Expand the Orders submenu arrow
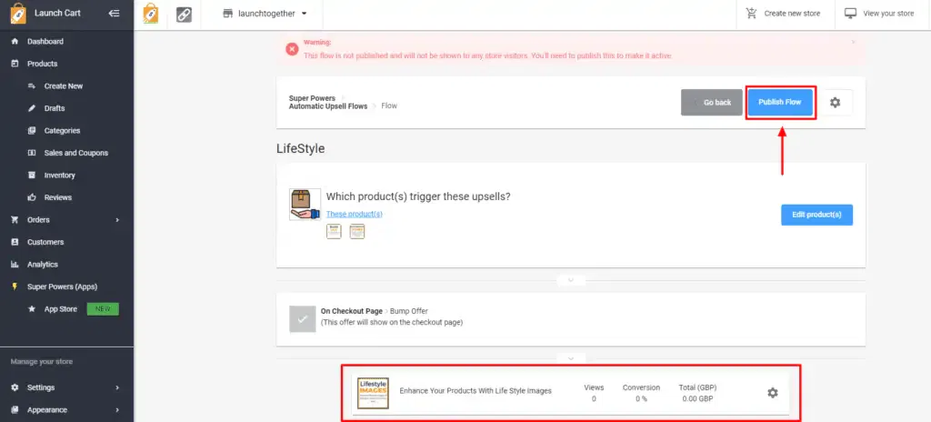Screen dimensions: 931x422 point(117,220)
